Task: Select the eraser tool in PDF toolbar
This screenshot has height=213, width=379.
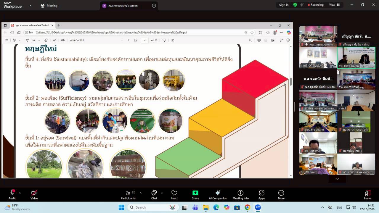Action: [46, 40]
